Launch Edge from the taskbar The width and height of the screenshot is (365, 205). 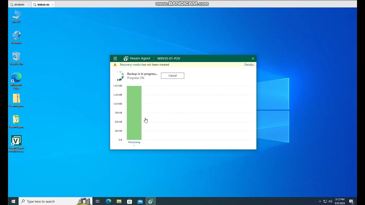pyautogui.click(x=108, y=201)
